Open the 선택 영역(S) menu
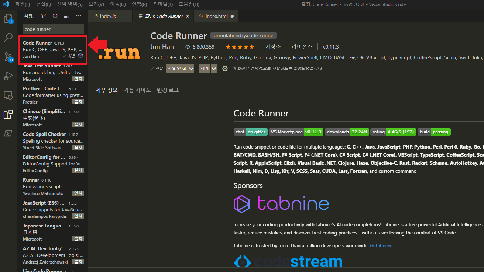The height and width of the screenshot is (272, 484). [x=70, y=4]
